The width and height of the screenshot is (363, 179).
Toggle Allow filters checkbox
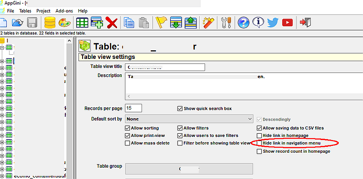point(180,128)
